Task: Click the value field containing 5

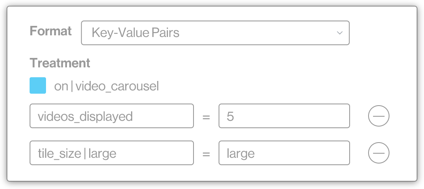Action: tap(284, 116)
